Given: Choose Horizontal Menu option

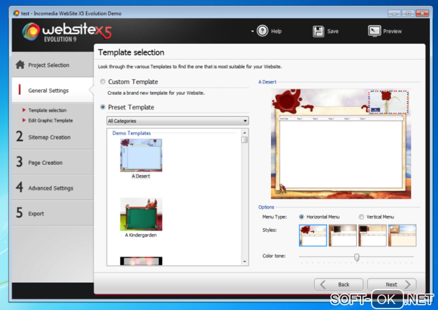Looking at the screenshot, I should coord(301,217).
